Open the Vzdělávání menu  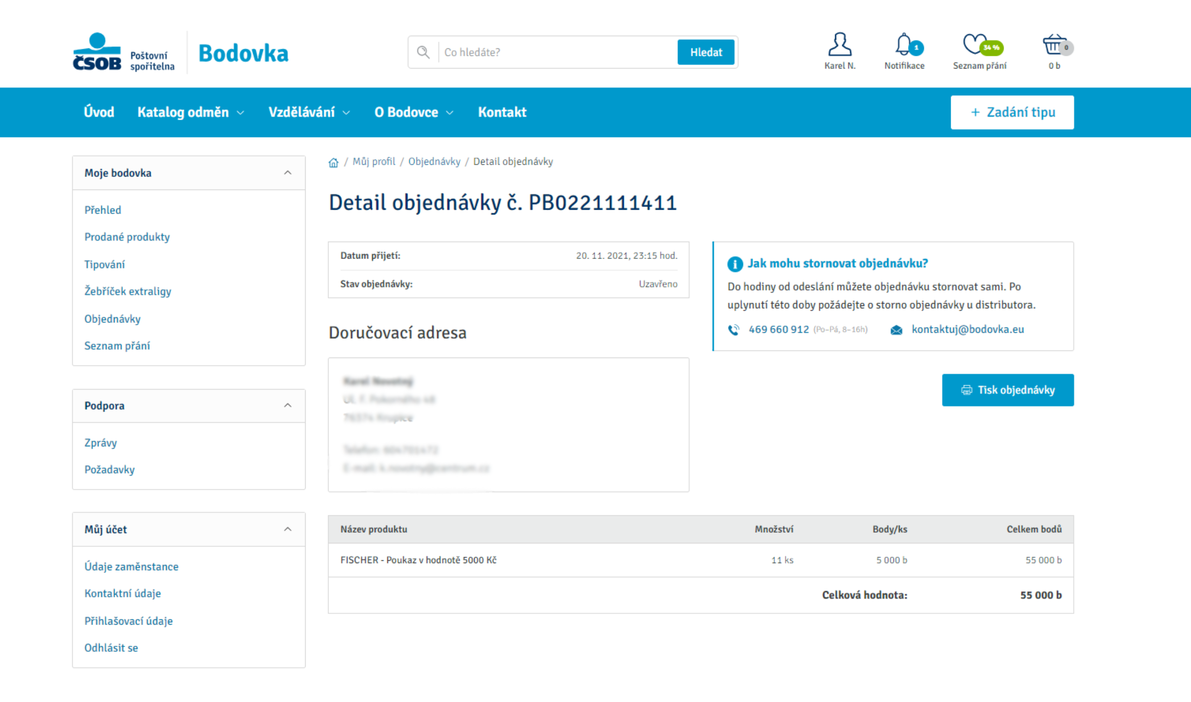tap(301, 112)
